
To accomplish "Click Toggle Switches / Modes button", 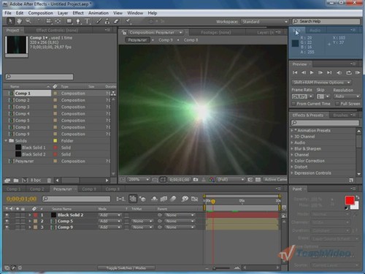I will (126, 268).
